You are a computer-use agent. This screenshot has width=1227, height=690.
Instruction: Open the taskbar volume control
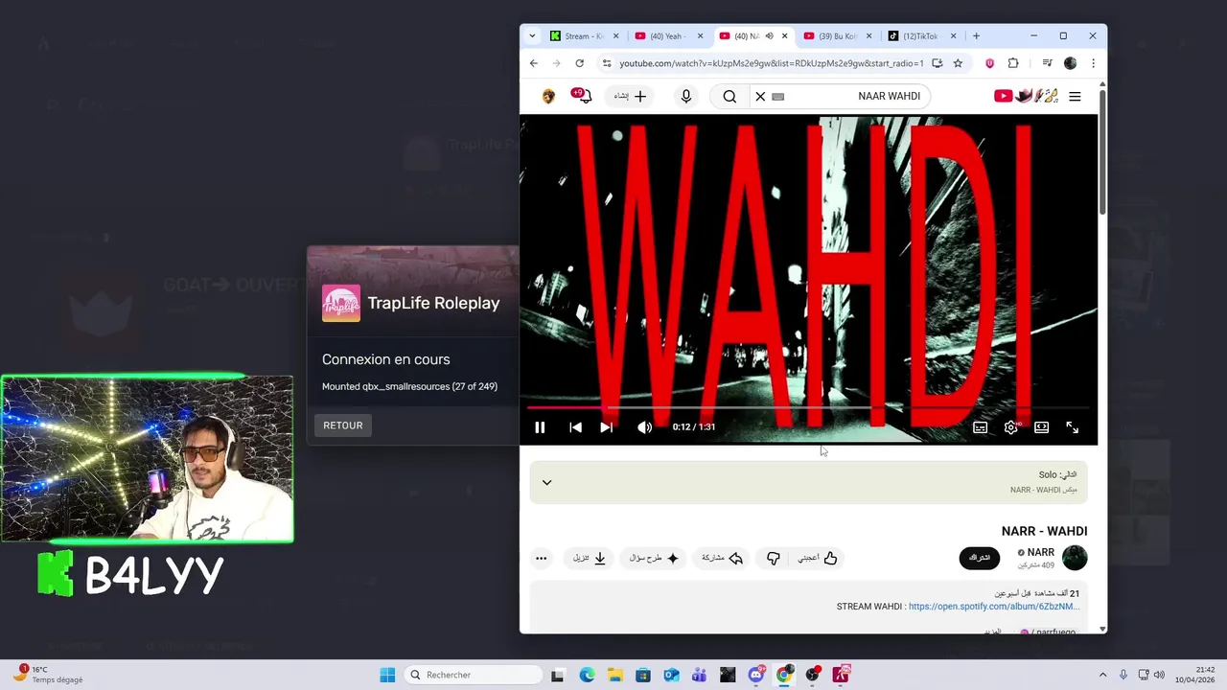pos(1158,675)
